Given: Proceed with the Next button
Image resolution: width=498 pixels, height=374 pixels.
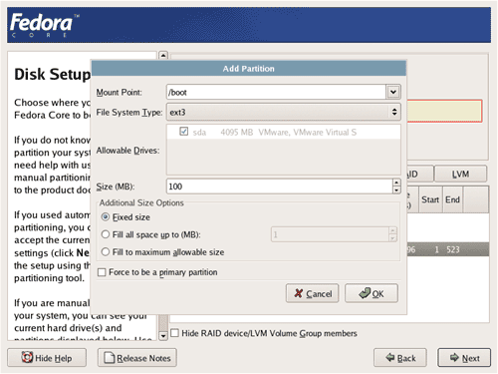Looking at the screenshot, I should point(464,358).
